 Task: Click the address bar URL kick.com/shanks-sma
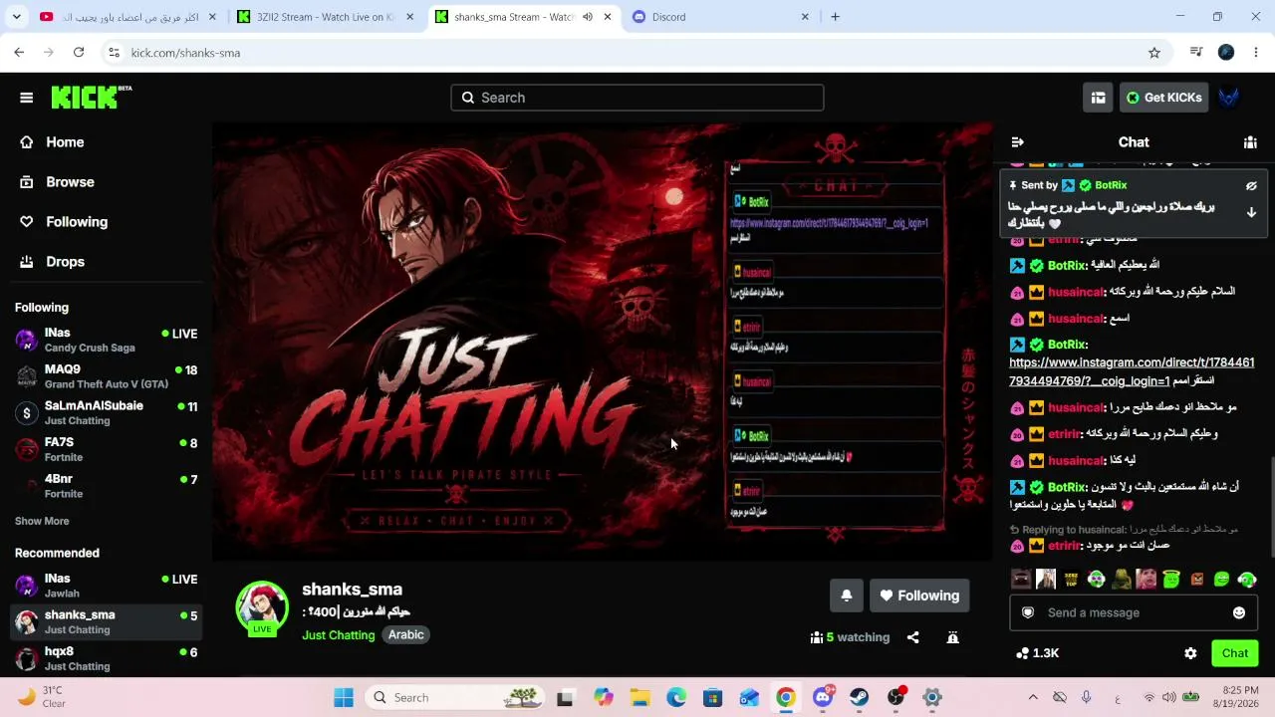pyautogui.click(x=185, y=53)
